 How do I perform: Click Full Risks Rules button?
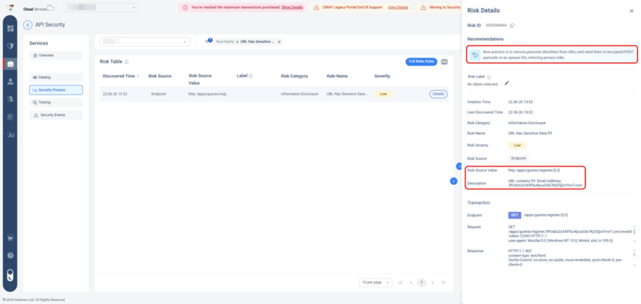coord(421,62)
